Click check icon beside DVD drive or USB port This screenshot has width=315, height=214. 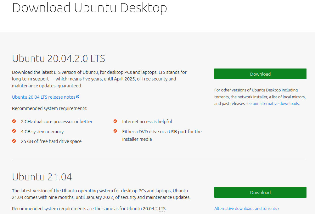pyautogui.click(x=115, y=131)
